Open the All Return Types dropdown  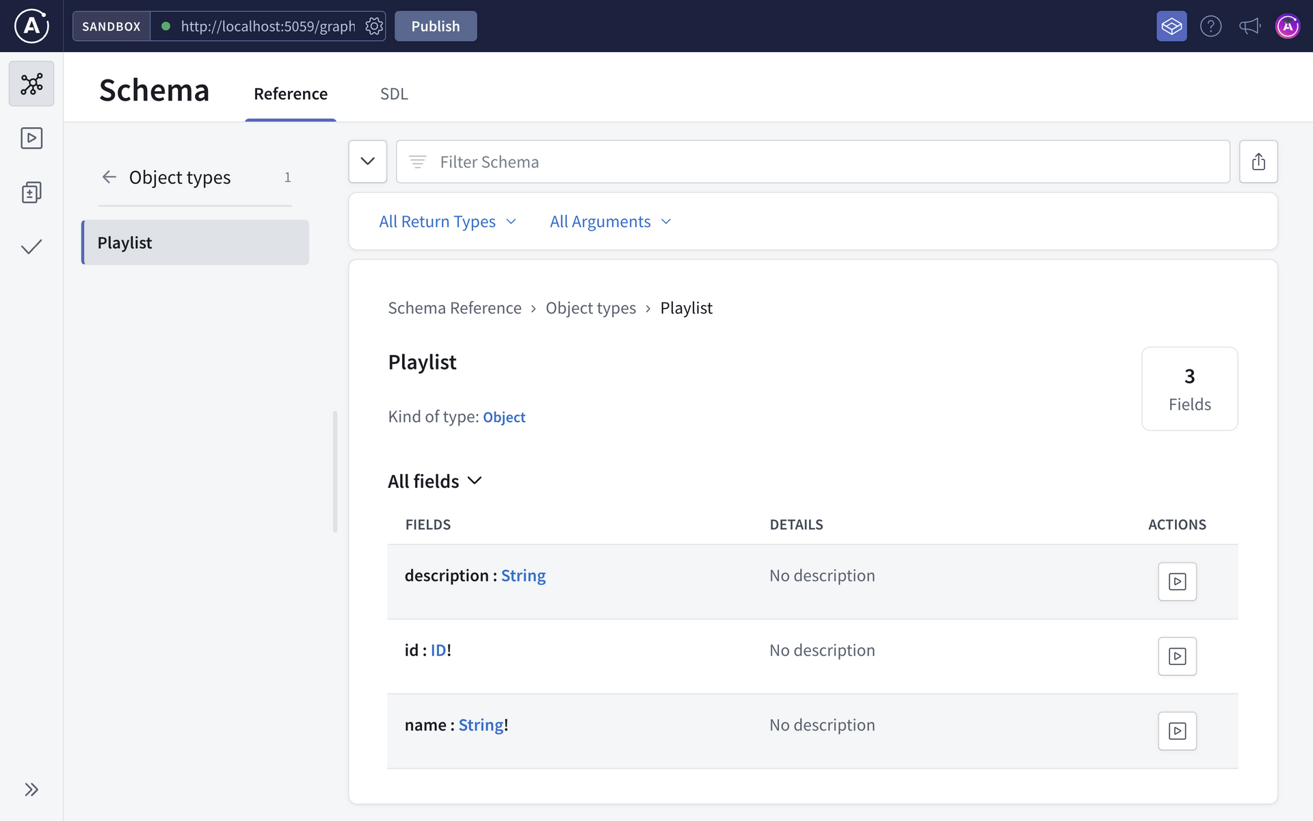[x=447, y=221]
